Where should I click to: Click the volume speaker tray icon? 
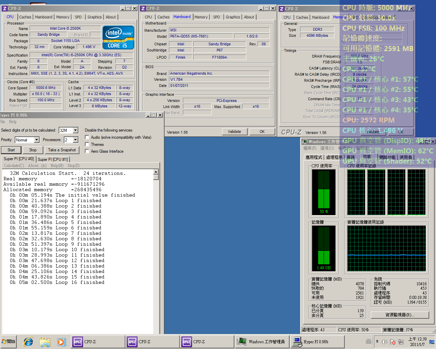[385, 342]
